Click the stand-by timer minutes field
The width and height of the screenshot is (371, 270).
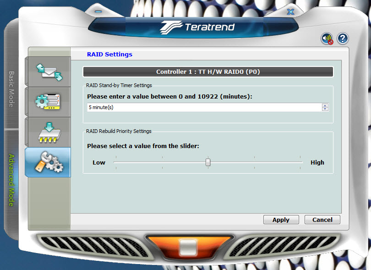click(x=204, y=107)
